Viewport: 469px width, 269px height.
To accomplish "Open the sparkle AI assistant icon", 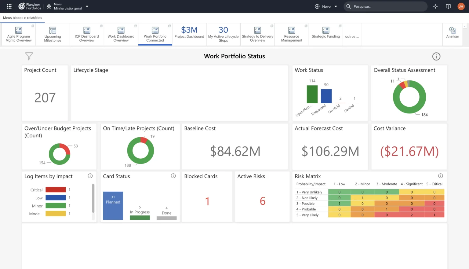I will [x=435, y=6].
